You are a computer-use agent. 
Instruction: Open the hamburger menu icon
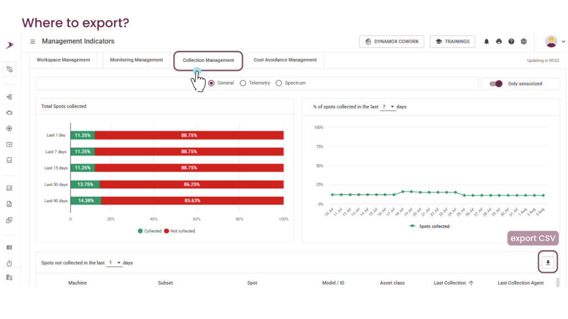pos(33,42)
